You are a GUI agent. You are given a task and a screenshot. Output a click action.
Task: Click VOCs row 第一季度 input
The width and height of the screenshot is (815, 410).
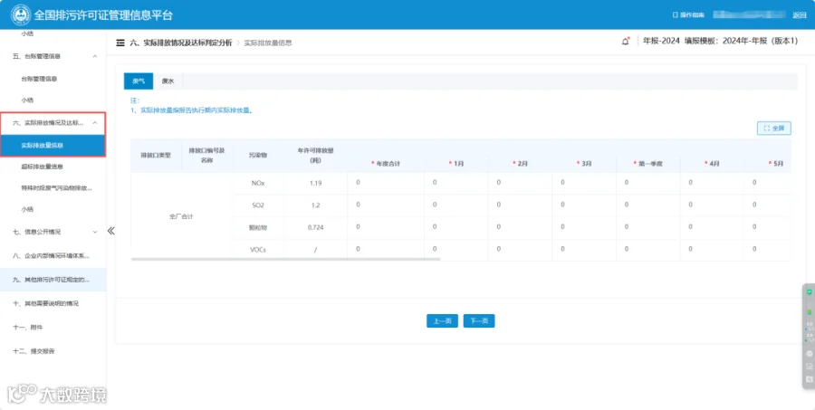click(647, 250)
